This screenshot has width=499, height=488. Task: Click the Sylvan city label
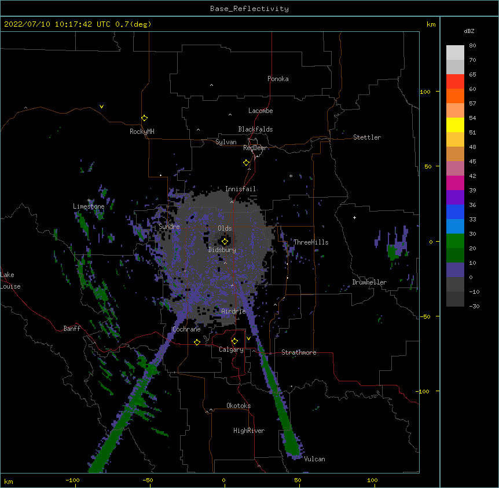(226, 142)
